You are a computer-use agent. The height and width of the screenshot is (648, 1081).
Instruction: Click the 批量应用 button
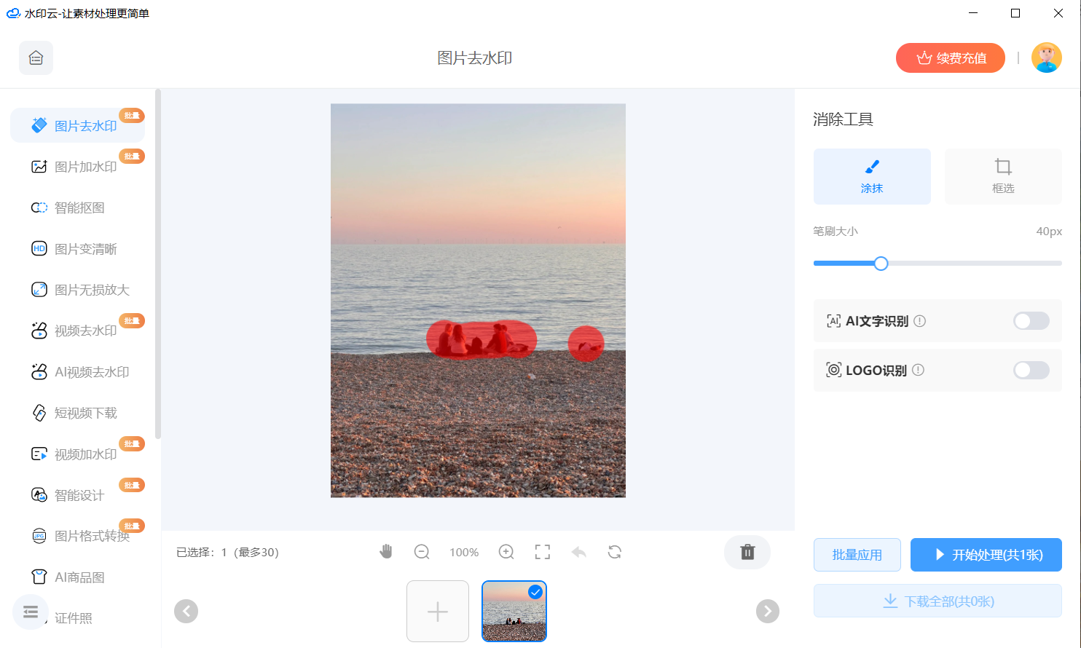857,555
